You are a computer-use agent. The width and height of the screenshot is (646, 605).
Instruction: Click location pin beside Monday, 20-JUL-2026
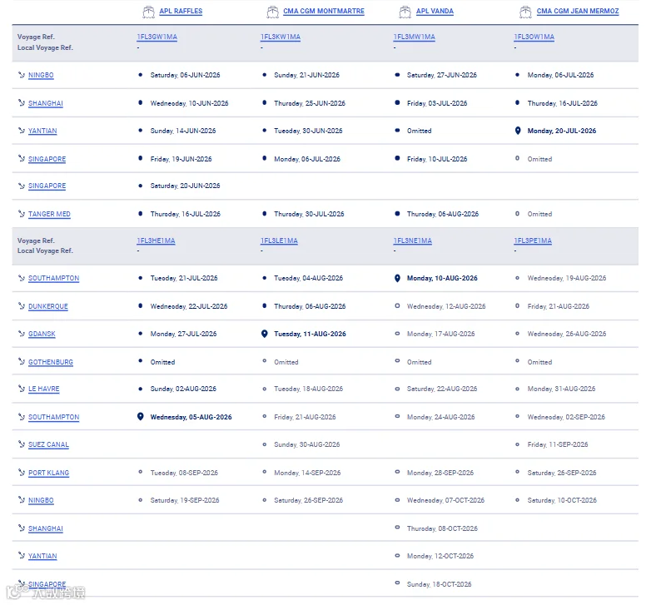(x=518, y=131)
